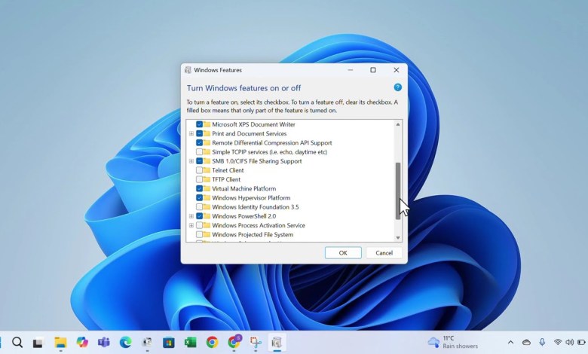Open the Chrome profile with S badge

pos(234,342)
